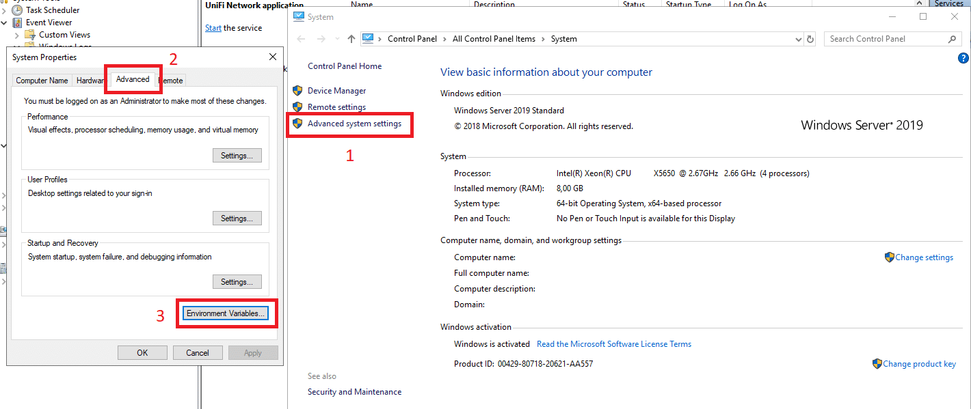Read the Microsoft Software License Terms
Screen dimensions: 971x409
coord(614,344)
